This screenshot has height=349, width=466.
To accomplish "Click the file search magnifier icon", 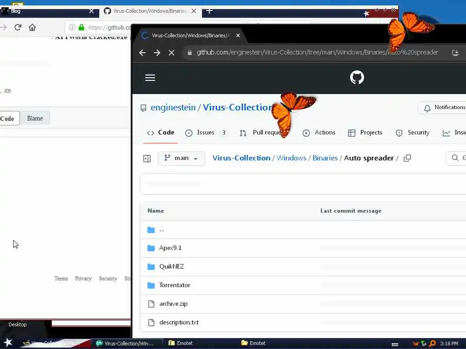I will pyautogui.click(x=455, y=158).
